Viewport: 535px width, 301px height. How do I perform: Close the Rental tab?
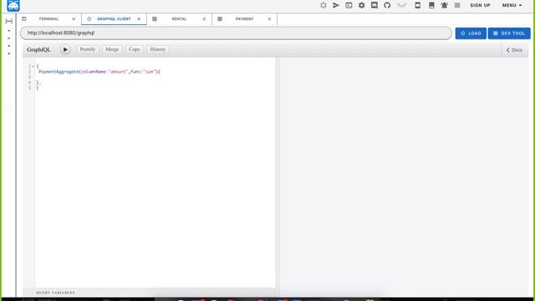click(204, 18)
